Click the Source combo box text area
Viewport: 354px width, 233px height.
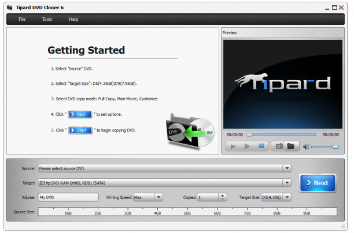(160, 168)
